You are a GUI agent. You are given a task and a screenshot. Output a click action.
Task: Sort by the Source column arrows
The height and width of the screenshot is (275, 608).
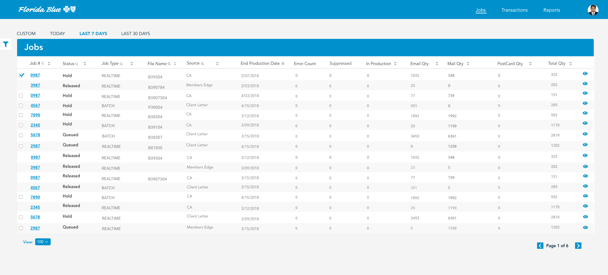click(x=217, y=64)
